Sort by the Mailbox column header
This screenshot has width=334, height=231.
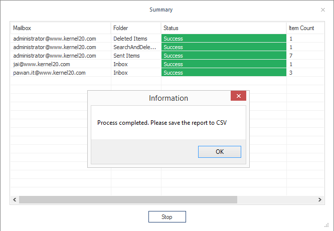(61, 28)
